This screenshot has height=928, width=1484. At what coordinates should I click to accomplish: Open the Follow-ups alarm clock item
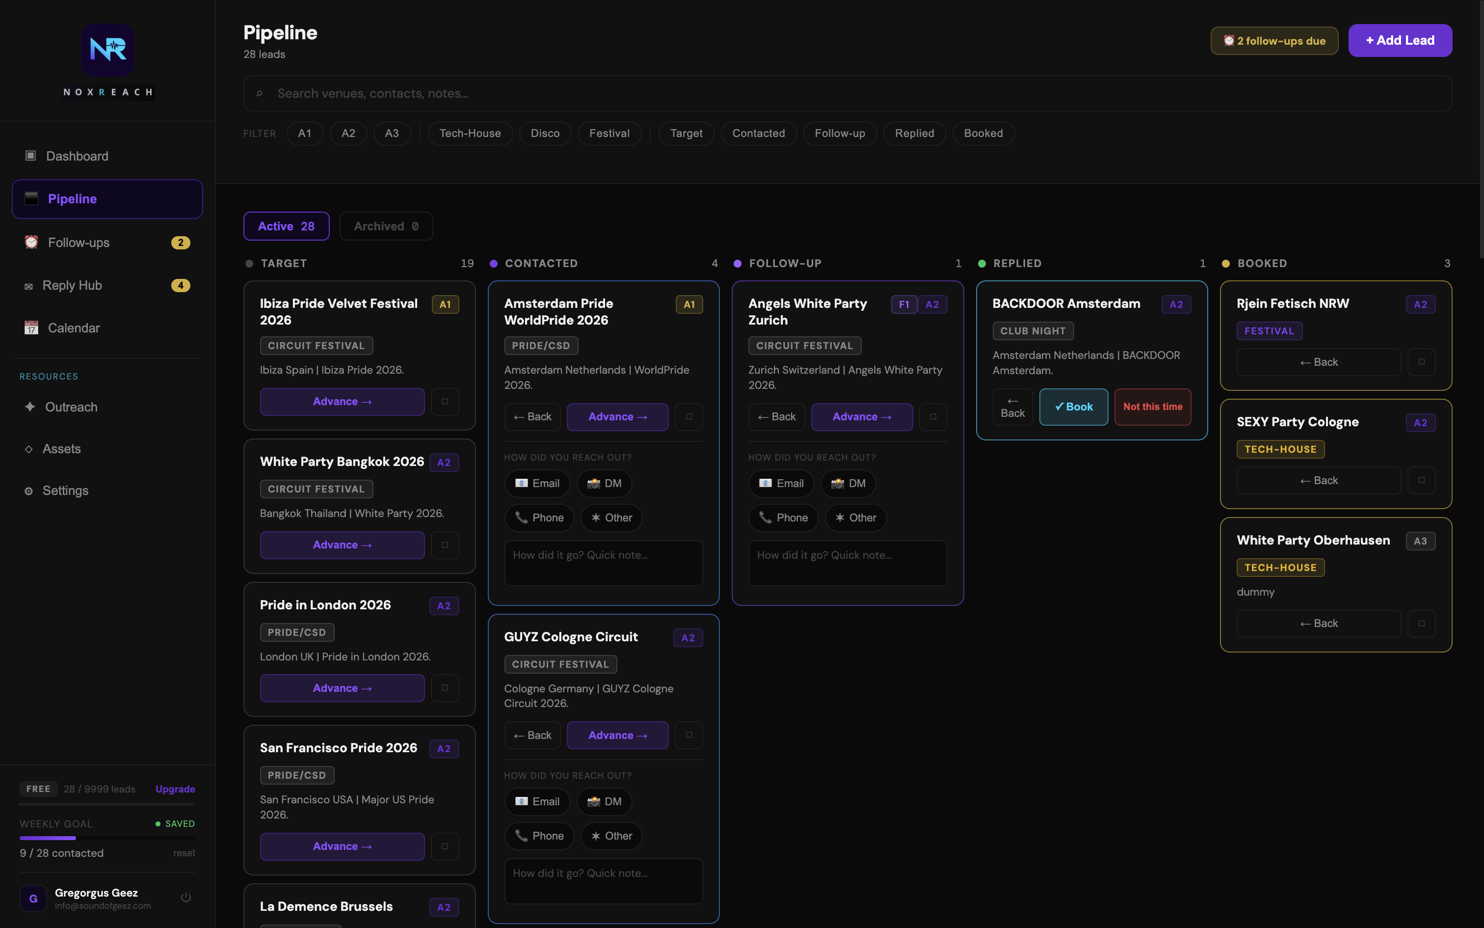coord(79,243)
